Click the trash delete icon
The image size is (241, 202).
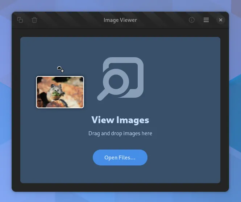coord(34,20)
